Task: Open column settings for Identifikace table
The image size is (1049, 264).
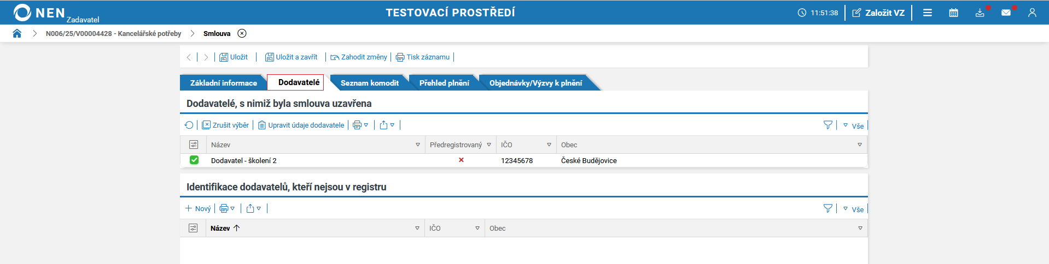Action: coord(193,228)
